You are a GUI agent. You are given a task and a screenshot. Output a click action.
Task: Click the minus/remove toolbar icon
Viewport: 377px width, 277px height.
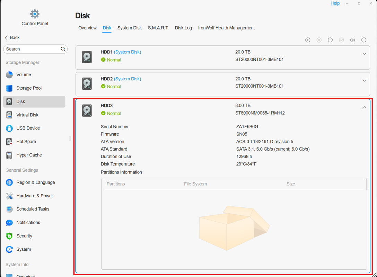(x=330, y=40)
